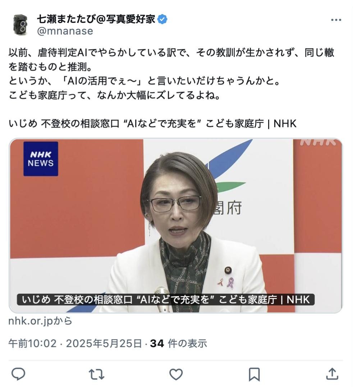Screen dimensions: 353x387
Task: Open the reply speech bubble icon
Action: tap(18, 374)
